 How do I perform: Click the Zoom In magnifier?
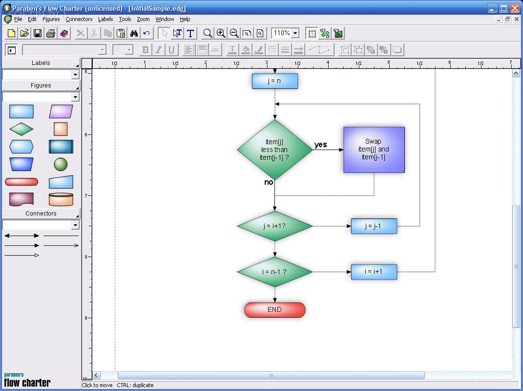click(221, 33)
